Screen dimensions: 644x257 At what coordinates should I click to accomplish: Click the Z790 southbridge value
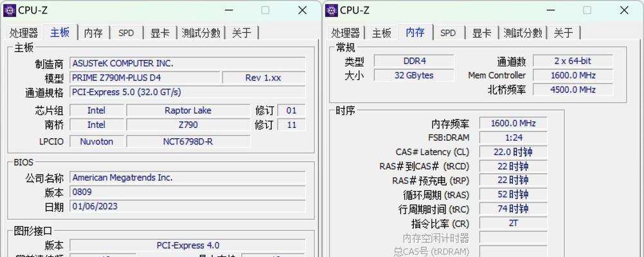[188, 125]
